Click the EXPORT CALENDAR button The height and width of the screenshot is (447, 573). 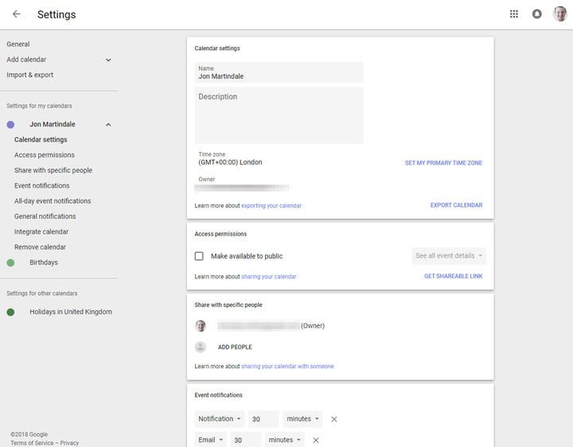[x=456, y=205]
